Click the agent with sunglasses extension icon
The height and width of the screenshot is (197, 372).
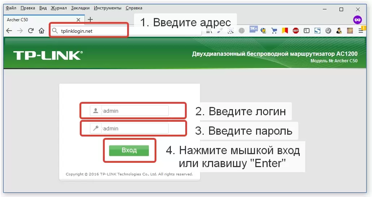point(339,31)
